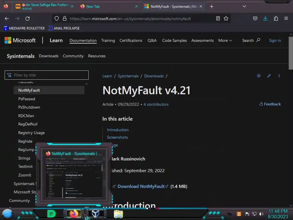This screenshot has width=293, height=220.
Task: Select RDCMan in the sidebar
Action: (26, 116)
